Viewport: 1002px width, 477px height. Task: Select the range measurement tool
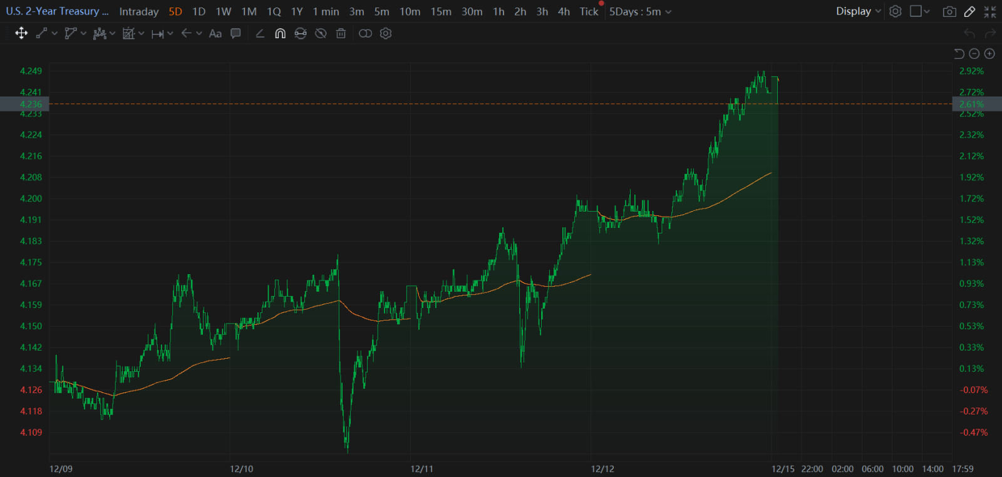pyautogui.click(x=157, y=34)
